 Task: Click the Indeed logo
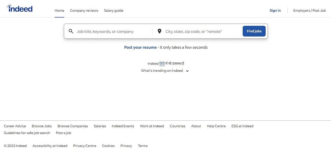(20, 8)
